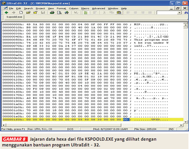Screen dimensions: 189x149
Task: Click offset label 00000100h
Action: coord(13,74)
